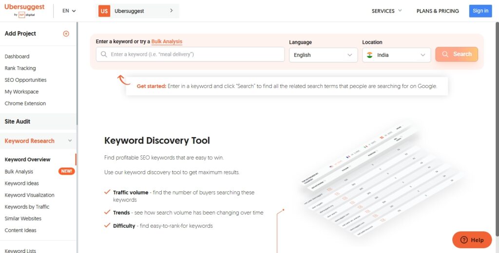Open the Language English dropdown
The image size is (499, 253).
click(x=324, y=55)
